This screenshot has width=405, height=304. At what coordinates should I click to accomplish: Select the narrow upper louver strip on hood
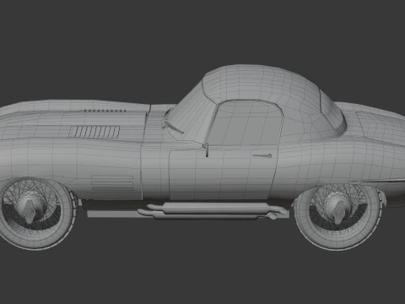point(102,111)
